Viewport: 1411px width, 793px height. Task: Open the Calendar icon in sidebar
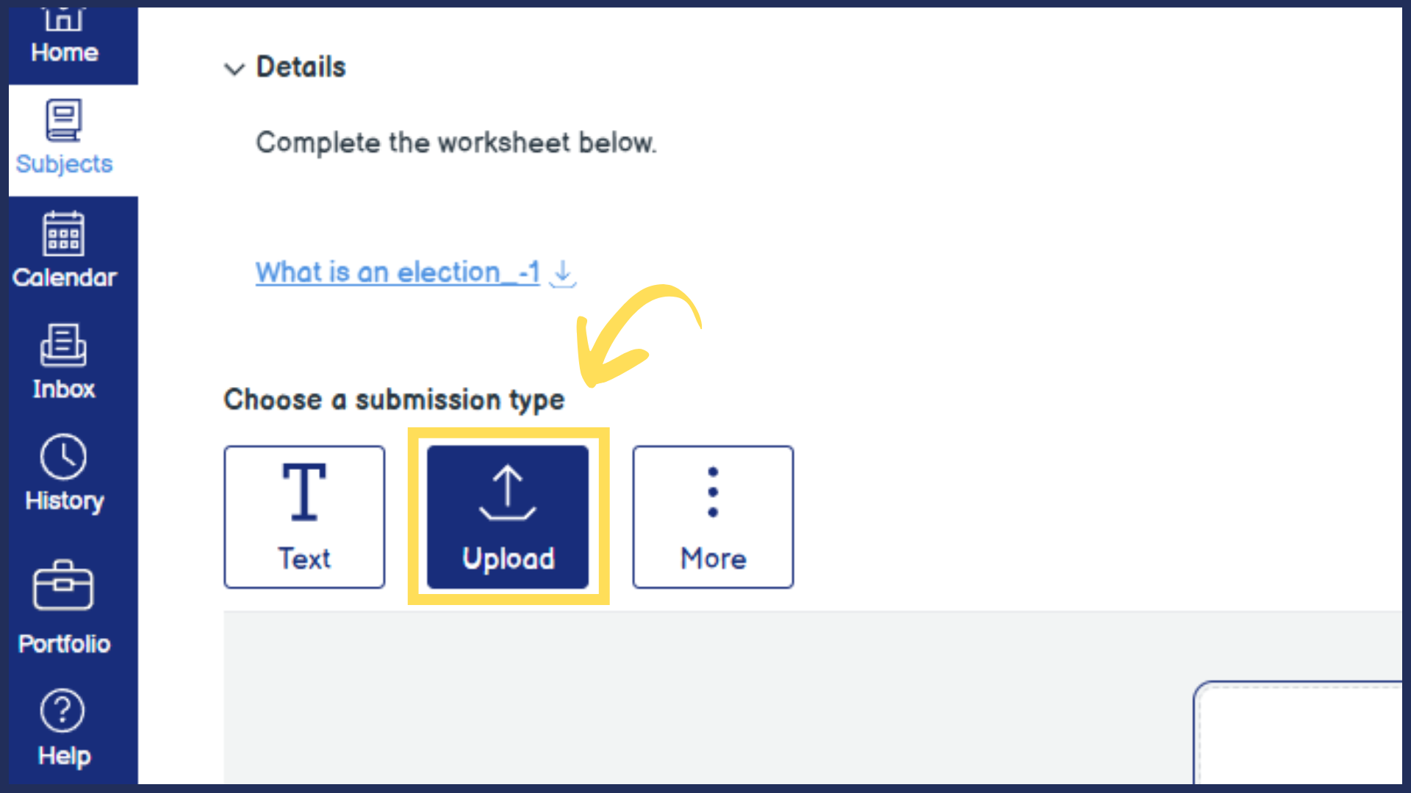(64, 233)
